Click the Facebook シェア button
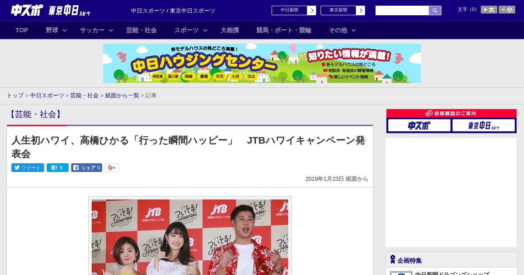Image resolution: width=524 pixels, height=275 pixels. pos(86,168)
